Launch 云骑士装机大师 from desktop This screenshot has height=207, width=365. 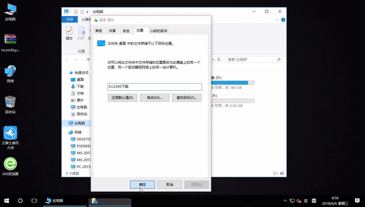coord(10,138)
